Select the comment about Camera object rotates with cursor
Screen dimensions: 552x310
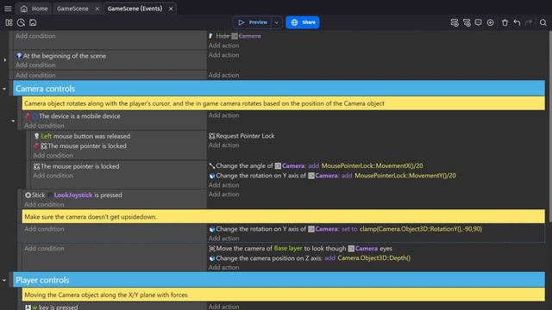(x=284, y=103)
